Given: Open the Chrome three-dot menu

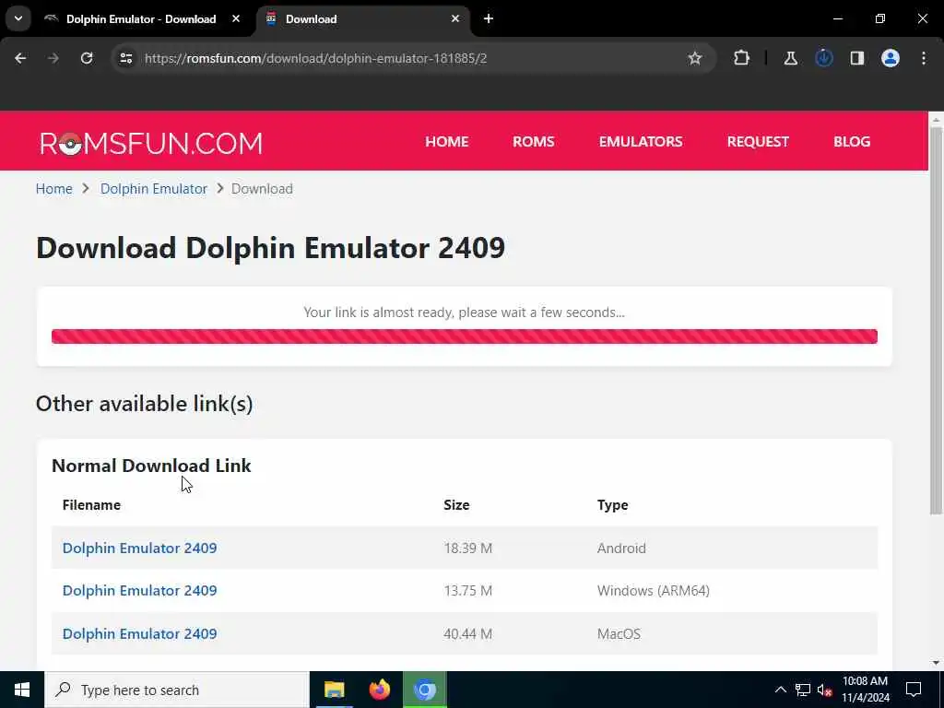Looking at the screenshot, I should [924, 58].
